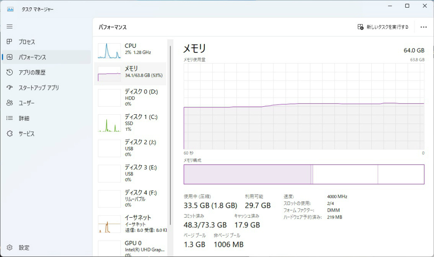Click the 33.5 GB (1.8 GB) in-use value
Screen dimensions: 434x257
pos(210,205)
